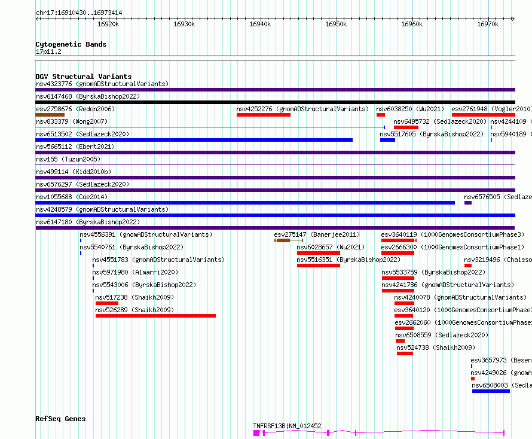Select nsv5971980 (Almarri2020) label
The height and width of the screenshot is (439, 532).
pos(135,272)
